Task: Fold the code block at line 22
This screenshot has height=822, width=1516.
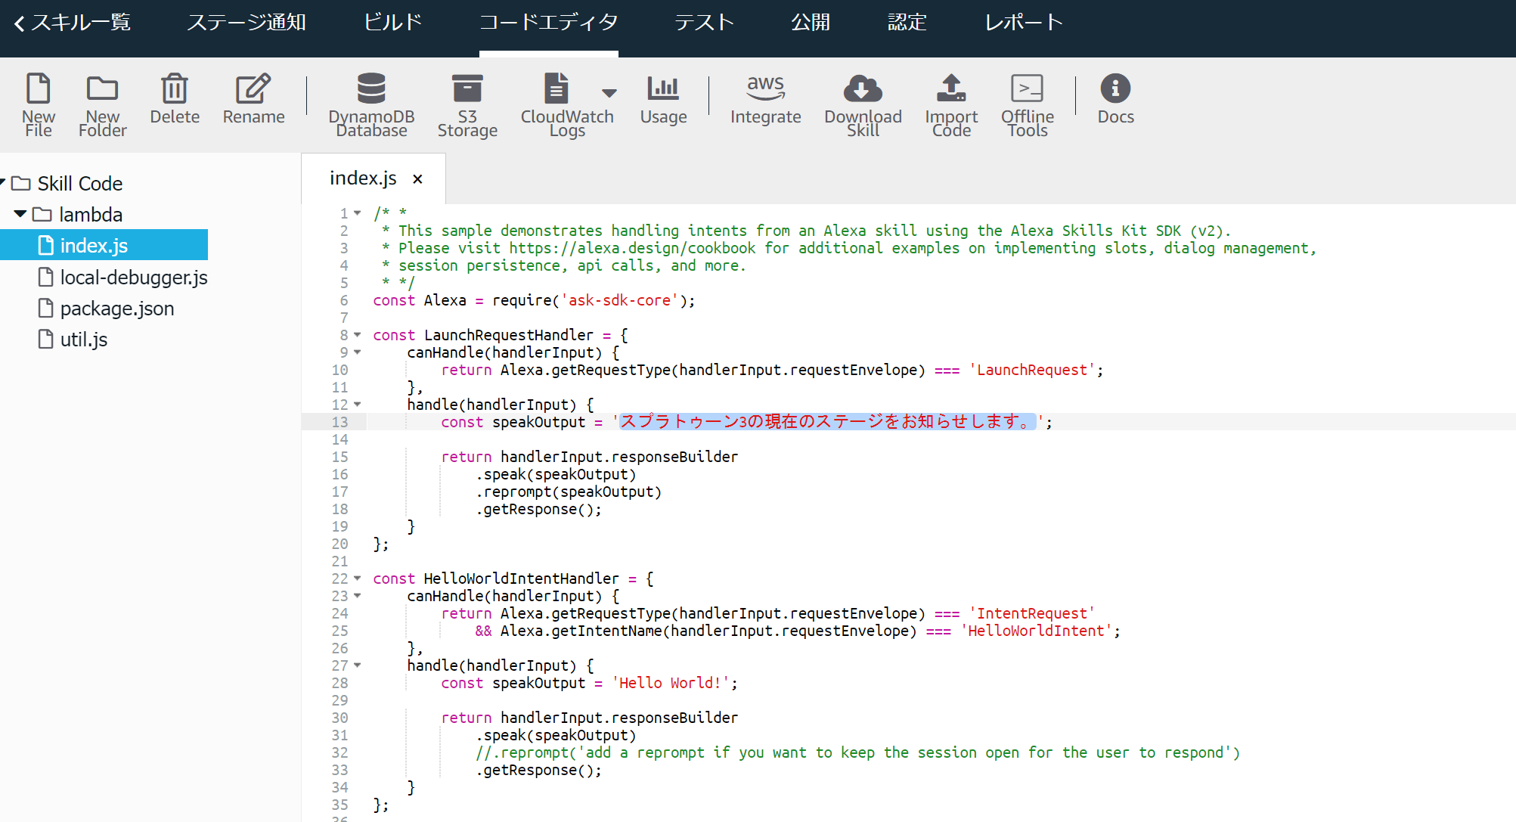Action: click(x=358, y=579)
